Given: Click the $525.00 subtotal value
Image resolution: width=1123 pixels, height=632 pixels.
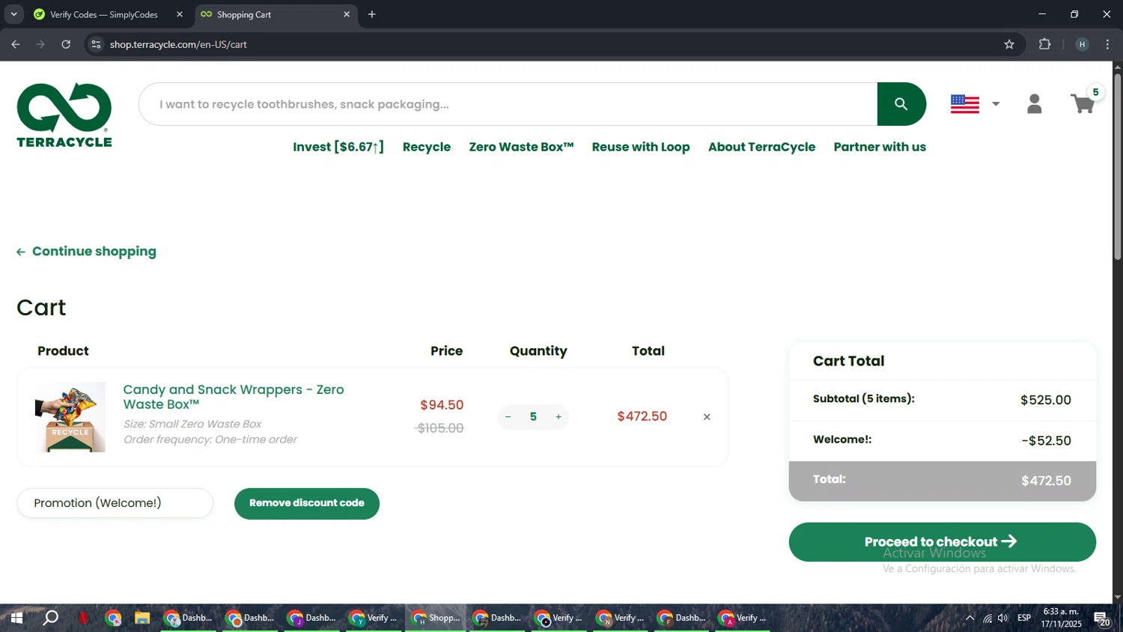Looking at the screenshot, I should pyautogui.click(x=1046, y=400).
